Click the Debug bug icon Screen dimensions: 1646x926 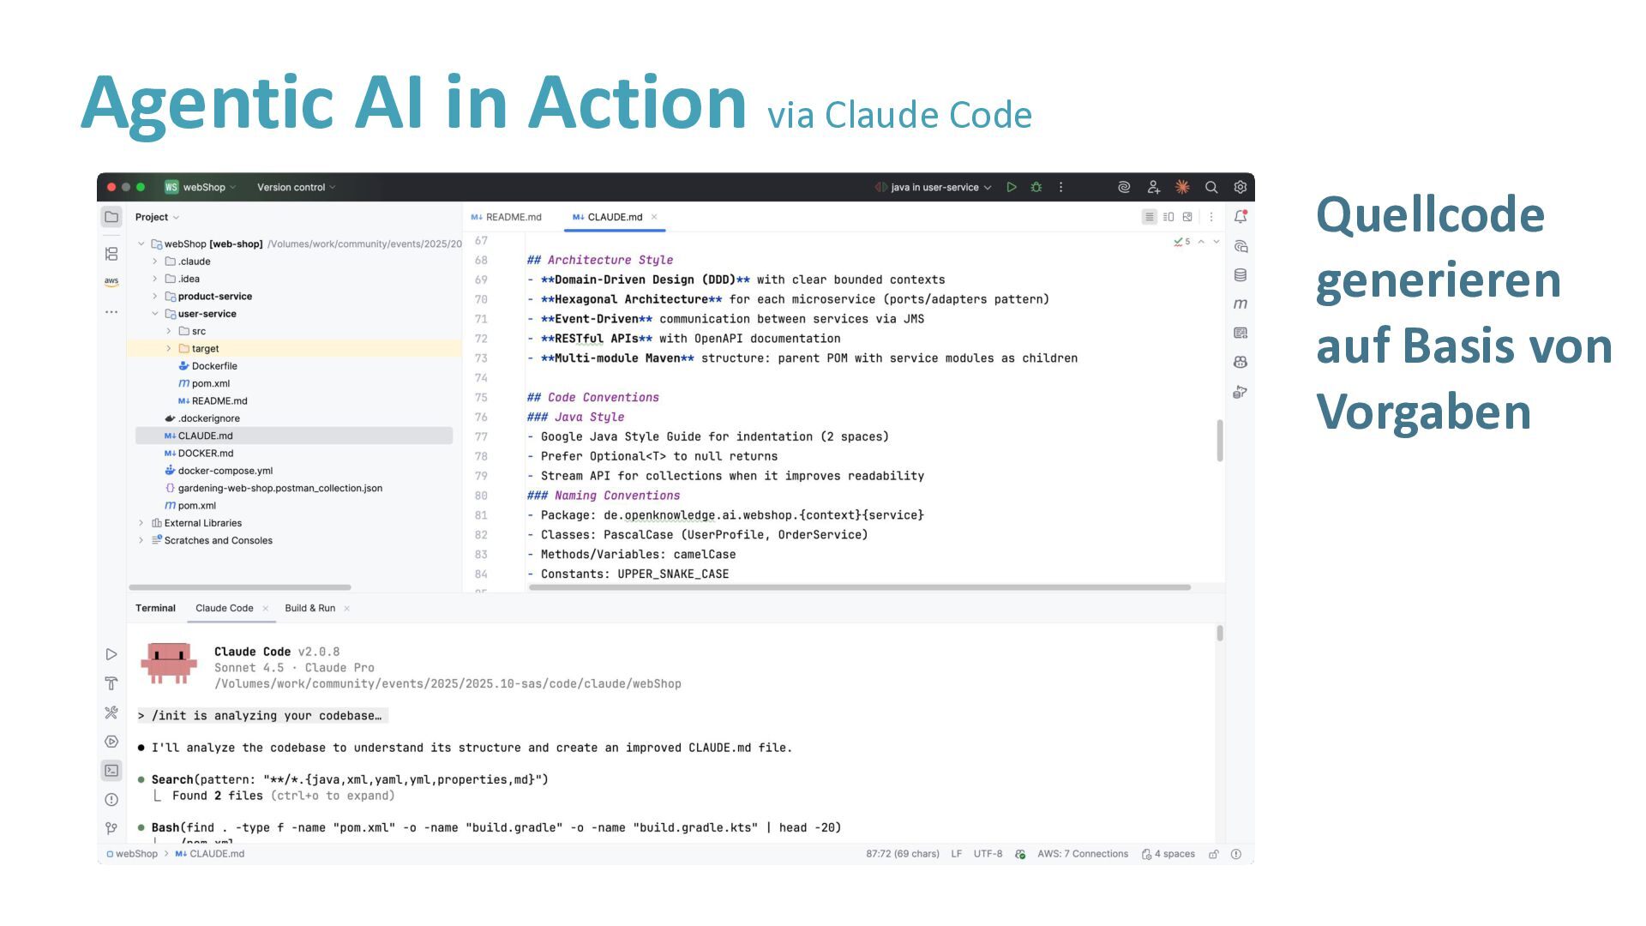point(1036,187)
